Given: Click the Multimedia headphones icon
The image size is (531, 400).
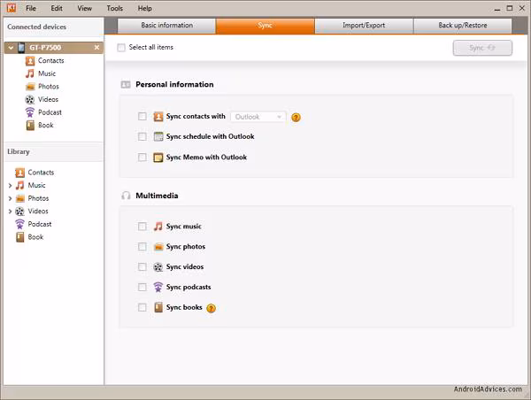Looking at the screenshot, I should pyautogui.click(x=126, y=196).
